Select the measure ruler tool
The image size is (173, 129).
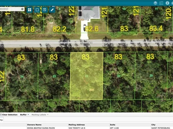pyautogui.click(x=52, y=10)
